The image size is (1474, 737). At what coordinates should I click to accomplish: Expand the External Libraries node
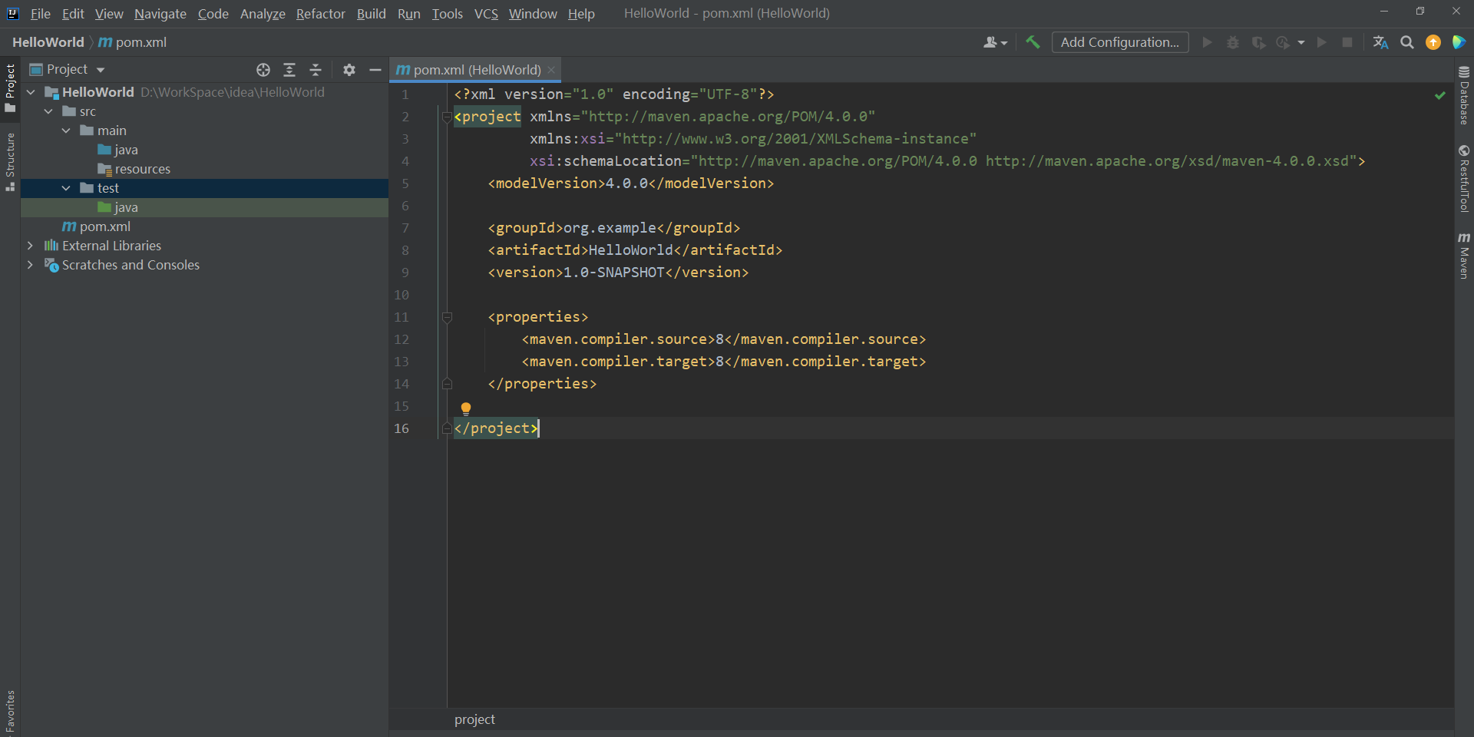click(x=30, y=246)
